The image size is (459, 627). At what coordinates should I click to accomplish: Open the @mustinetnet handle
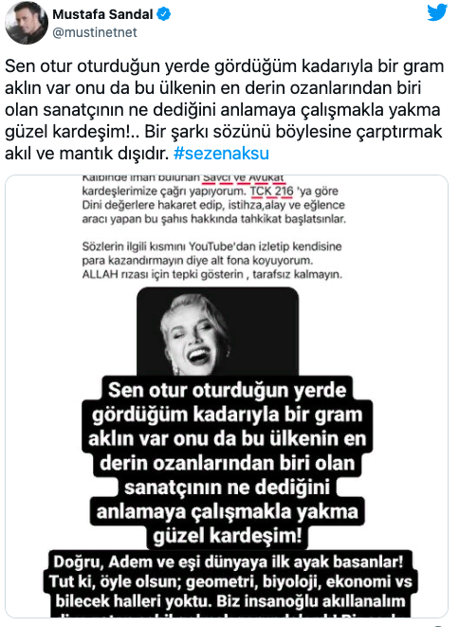coord(94,32)
